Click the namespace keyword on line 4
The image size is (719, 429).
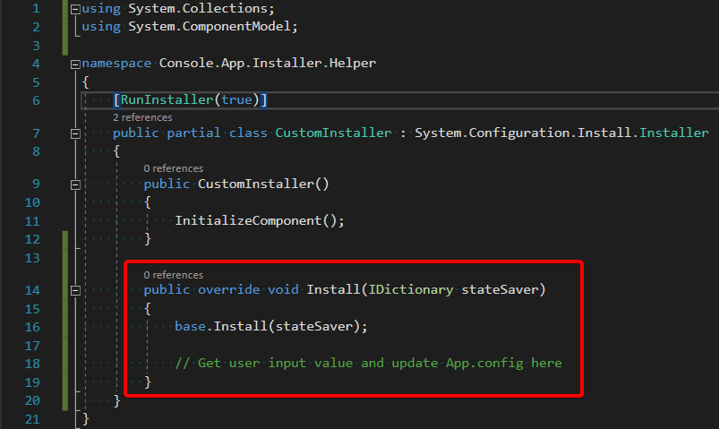[x=116, y=63]
